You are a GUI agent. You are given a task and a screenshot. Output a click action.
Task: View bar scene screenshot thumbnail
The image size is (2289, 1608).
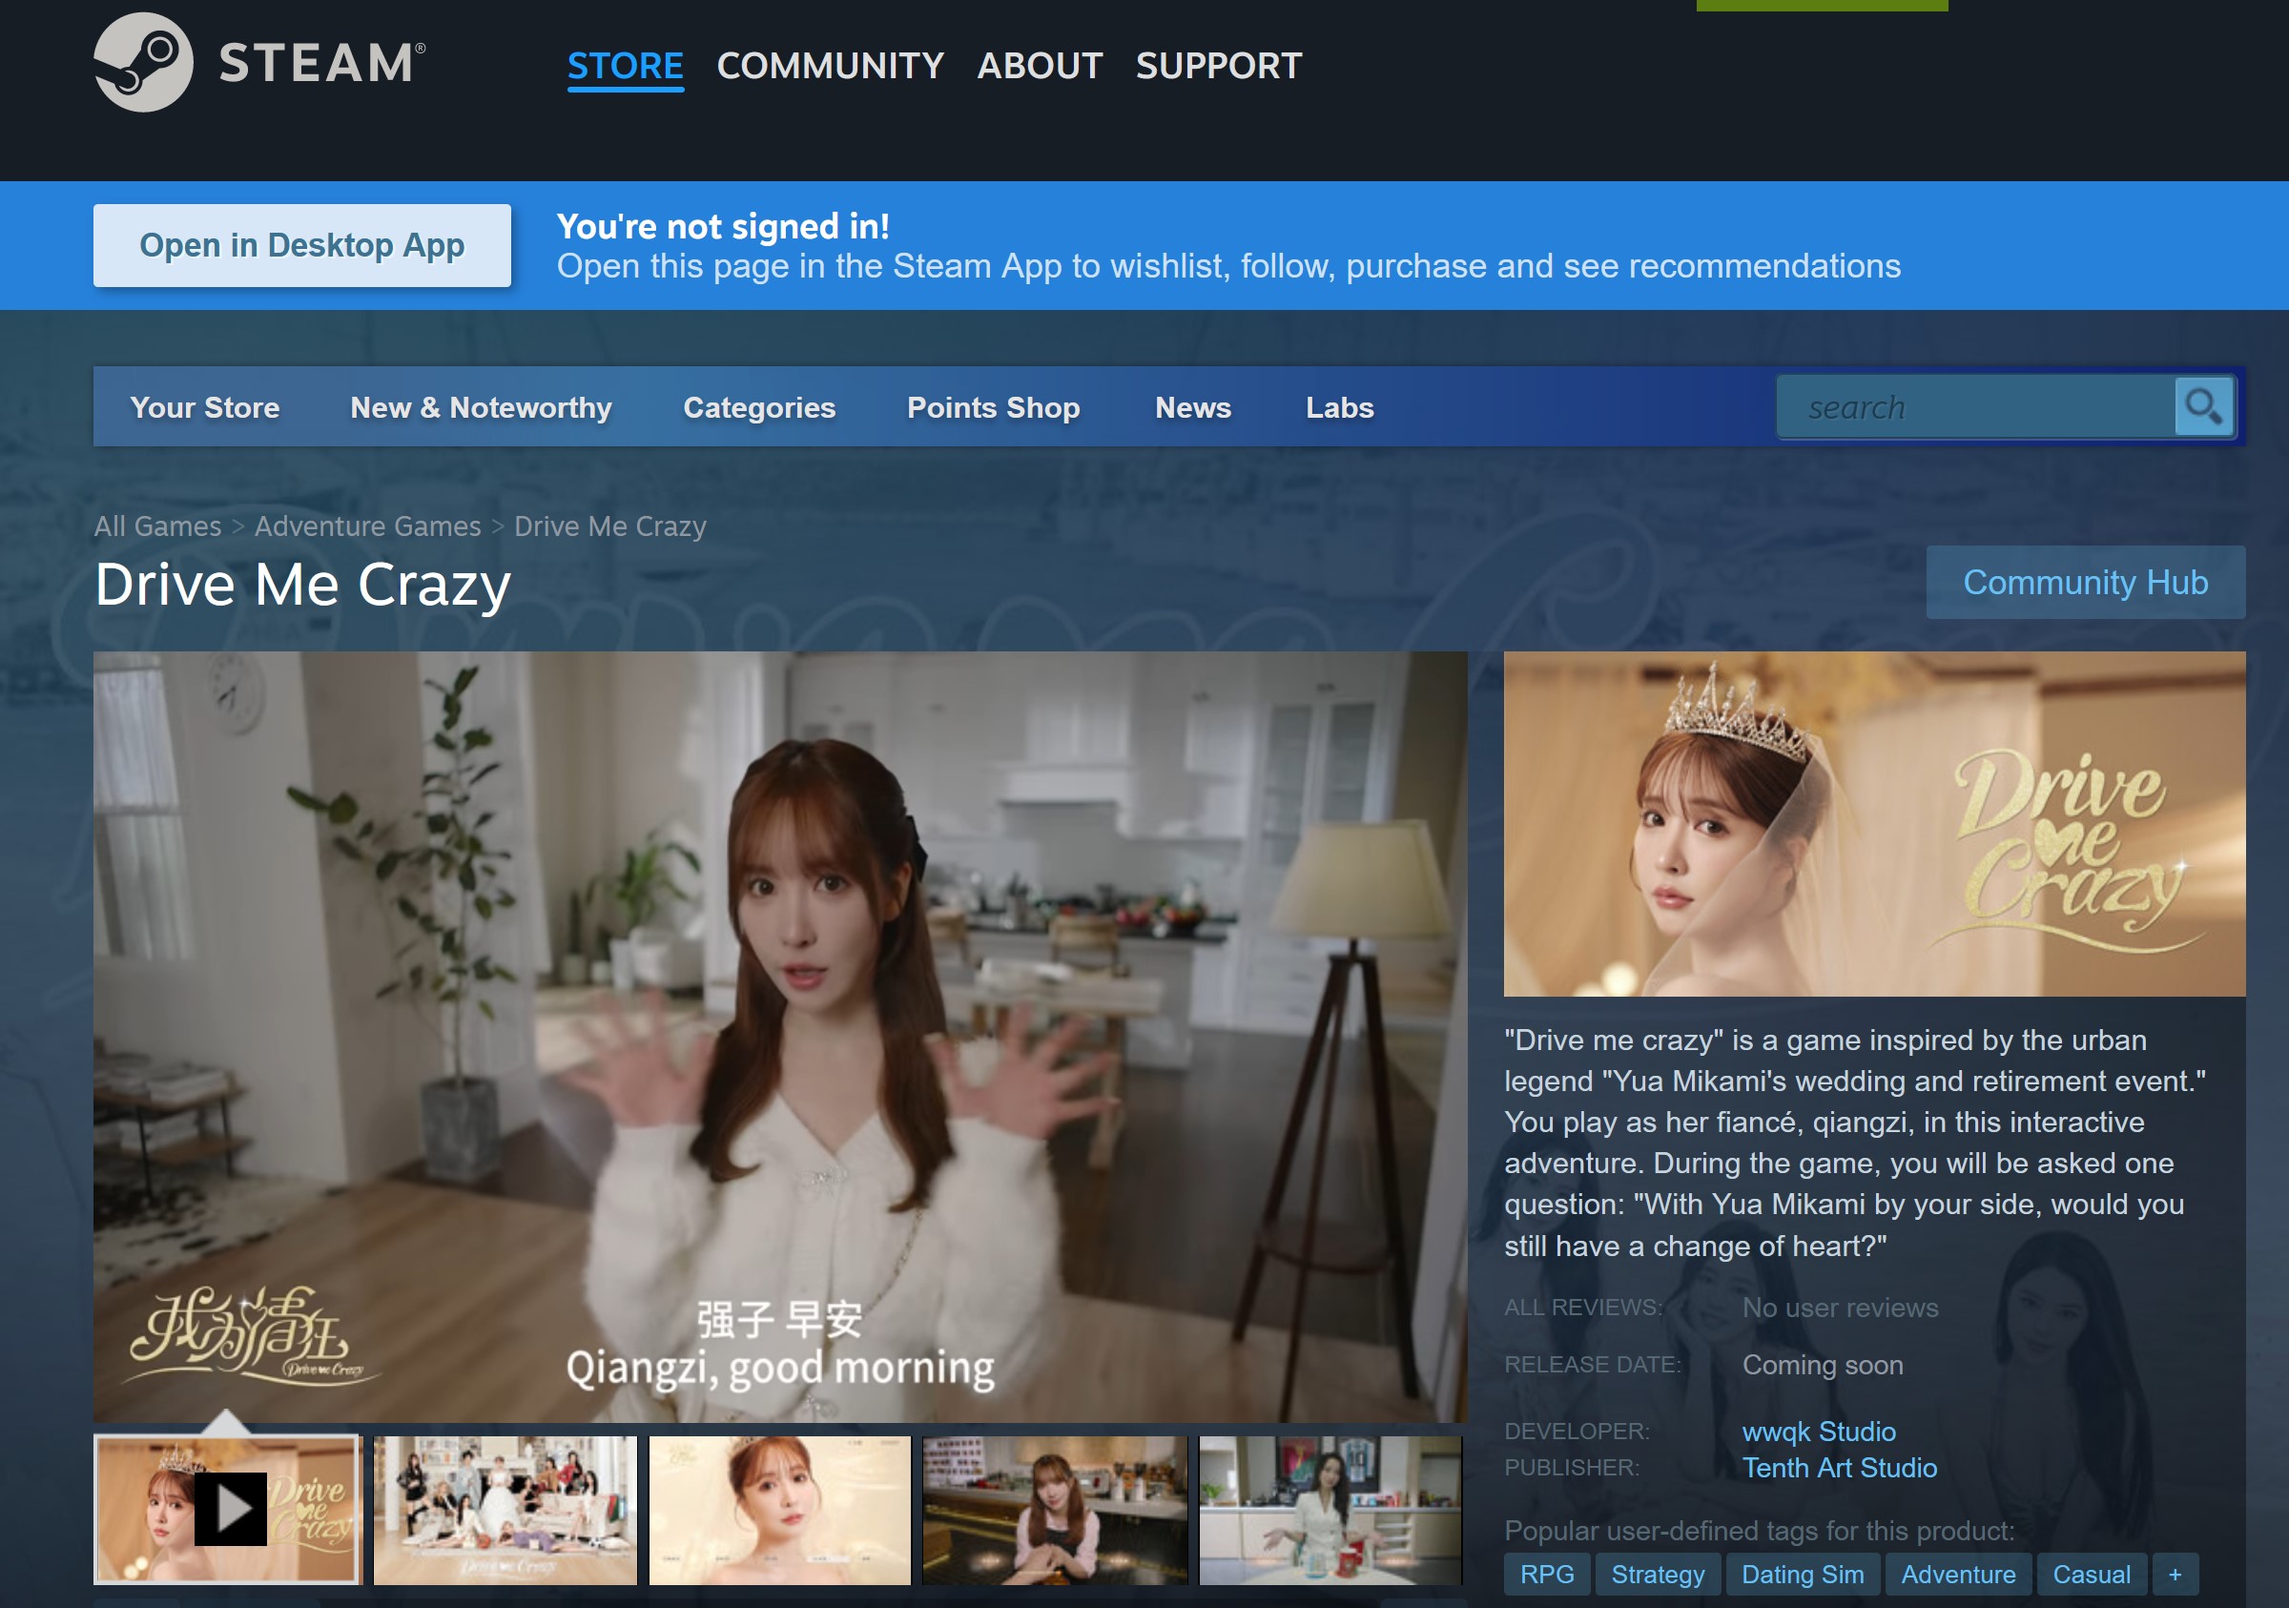[1055, 1511]
